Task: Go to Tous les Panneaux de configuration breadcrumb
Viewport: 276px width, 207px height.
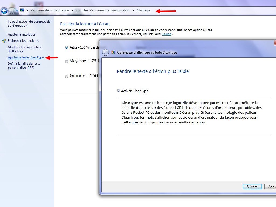Action: click(102, 11)
